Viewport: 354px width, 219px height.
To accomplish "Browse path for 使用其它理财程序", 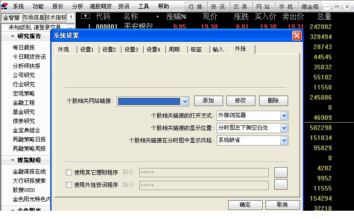I will (281, 173).
